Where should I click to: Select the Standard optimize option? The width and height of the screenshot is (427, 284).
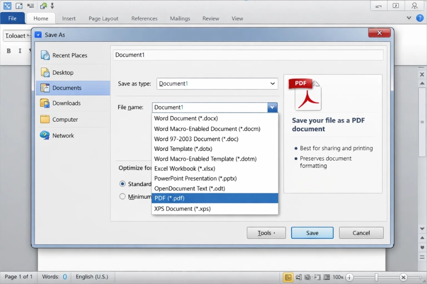pyautogui.click(x=122, y=184)
